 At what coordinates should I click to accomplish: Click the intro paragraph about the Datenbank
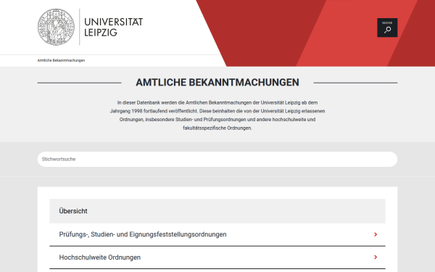pyautogui.click(x=217, y=115)
